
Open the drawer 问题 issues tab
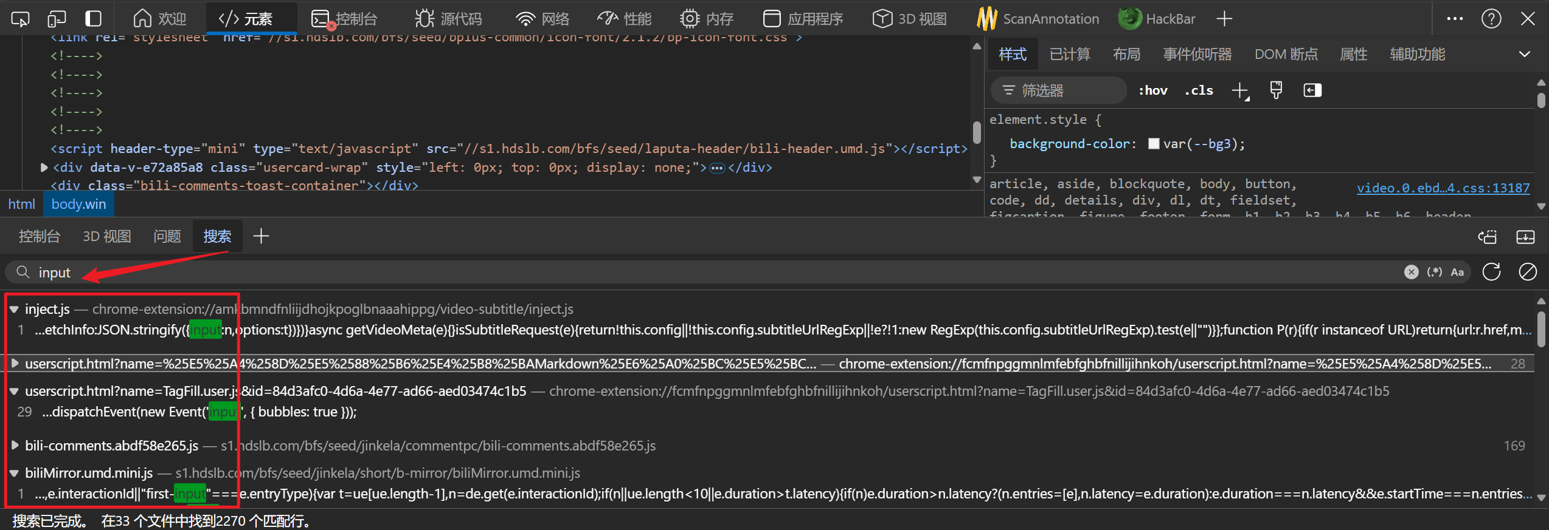point(167,236)
